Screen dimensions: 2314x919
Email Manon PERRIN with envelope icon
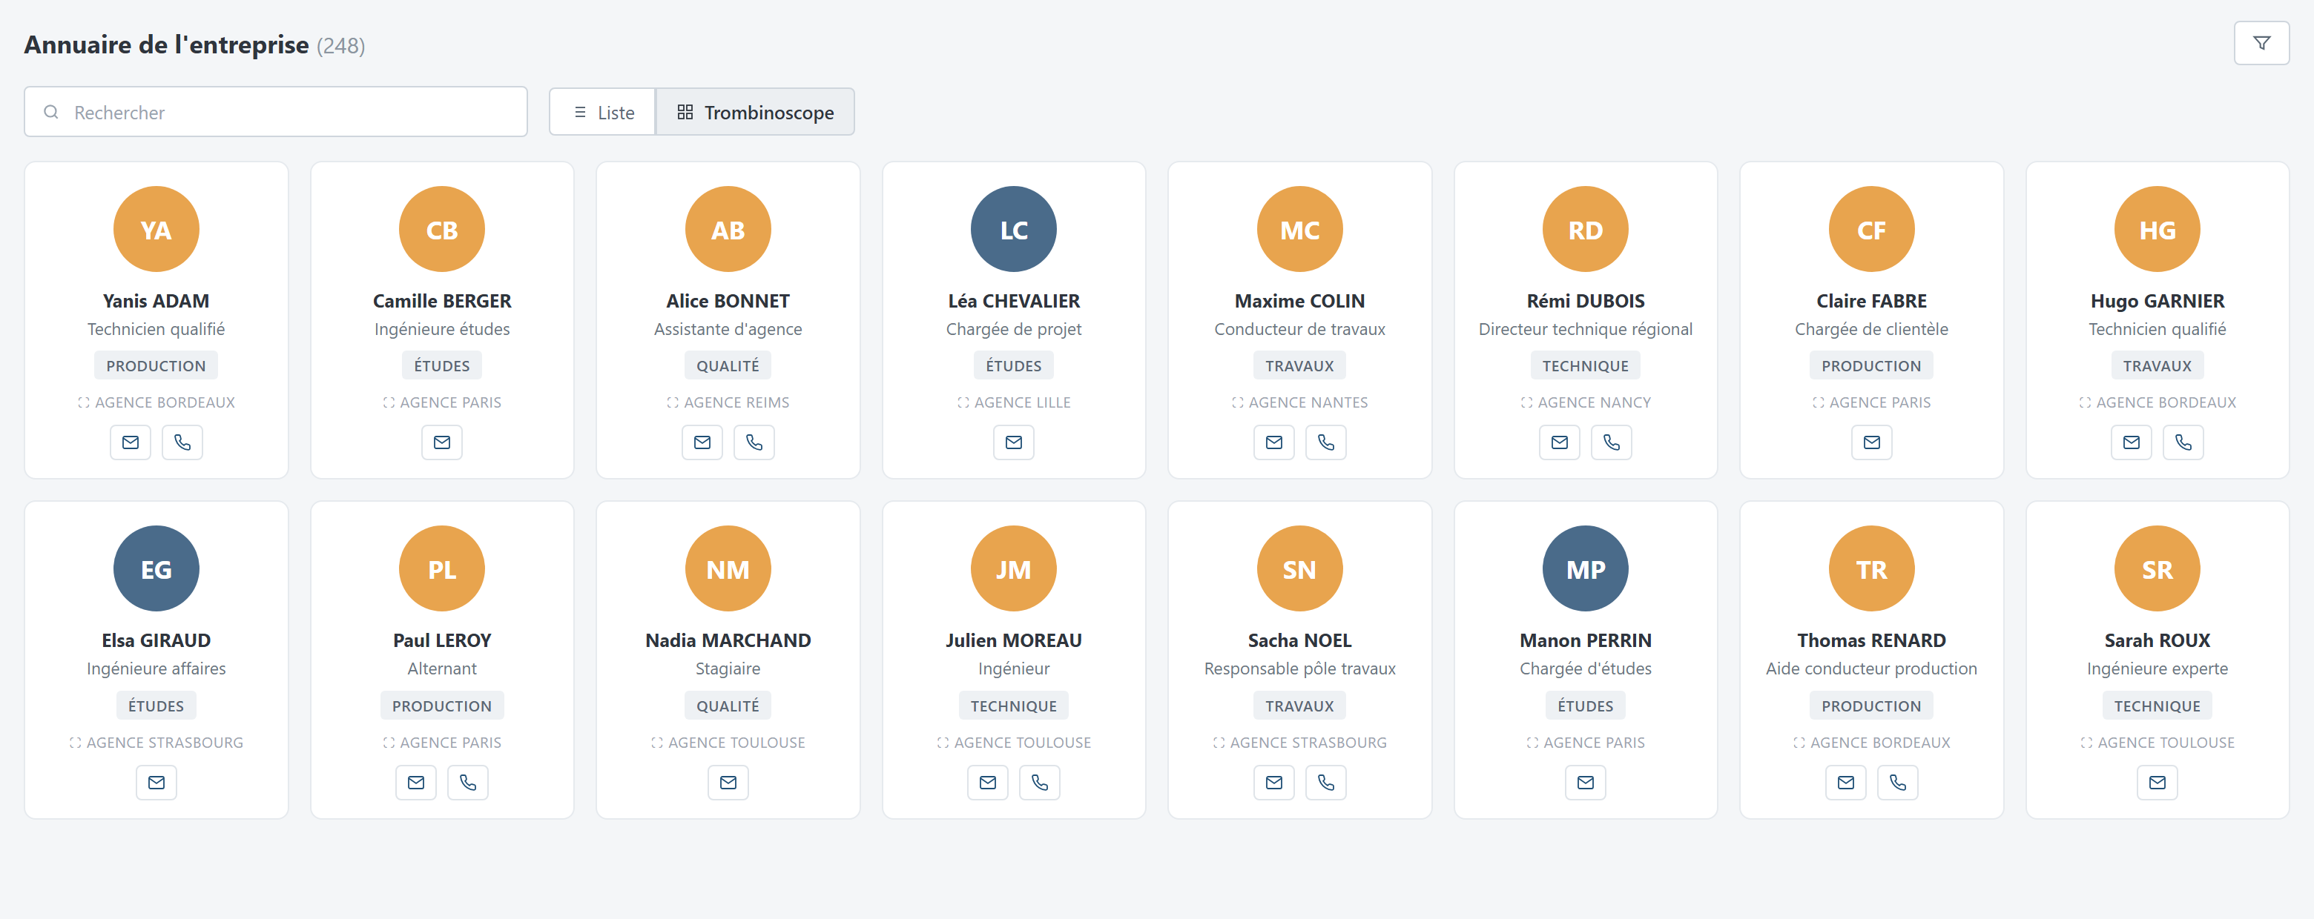click(x=1586, y=783)
